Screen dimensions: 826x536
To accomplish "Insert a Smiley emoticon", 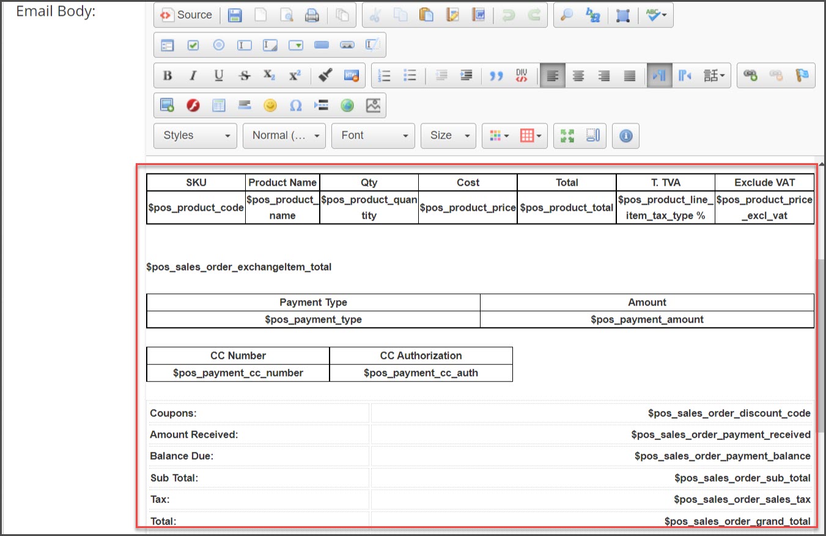I will tap(270, 105).
